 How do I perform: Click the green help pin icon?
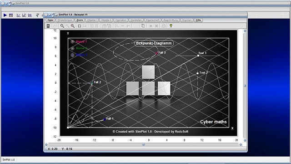click(171, 26)
